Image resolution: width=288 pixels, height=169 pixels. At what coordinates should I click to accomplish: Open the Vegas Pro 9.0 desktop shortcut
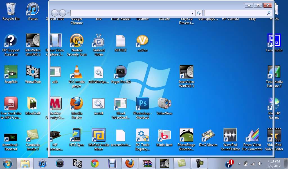(x=120, y=74)
